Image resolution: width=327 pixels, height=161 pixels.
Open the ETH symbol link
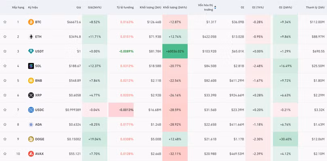(x=38, y=36)
